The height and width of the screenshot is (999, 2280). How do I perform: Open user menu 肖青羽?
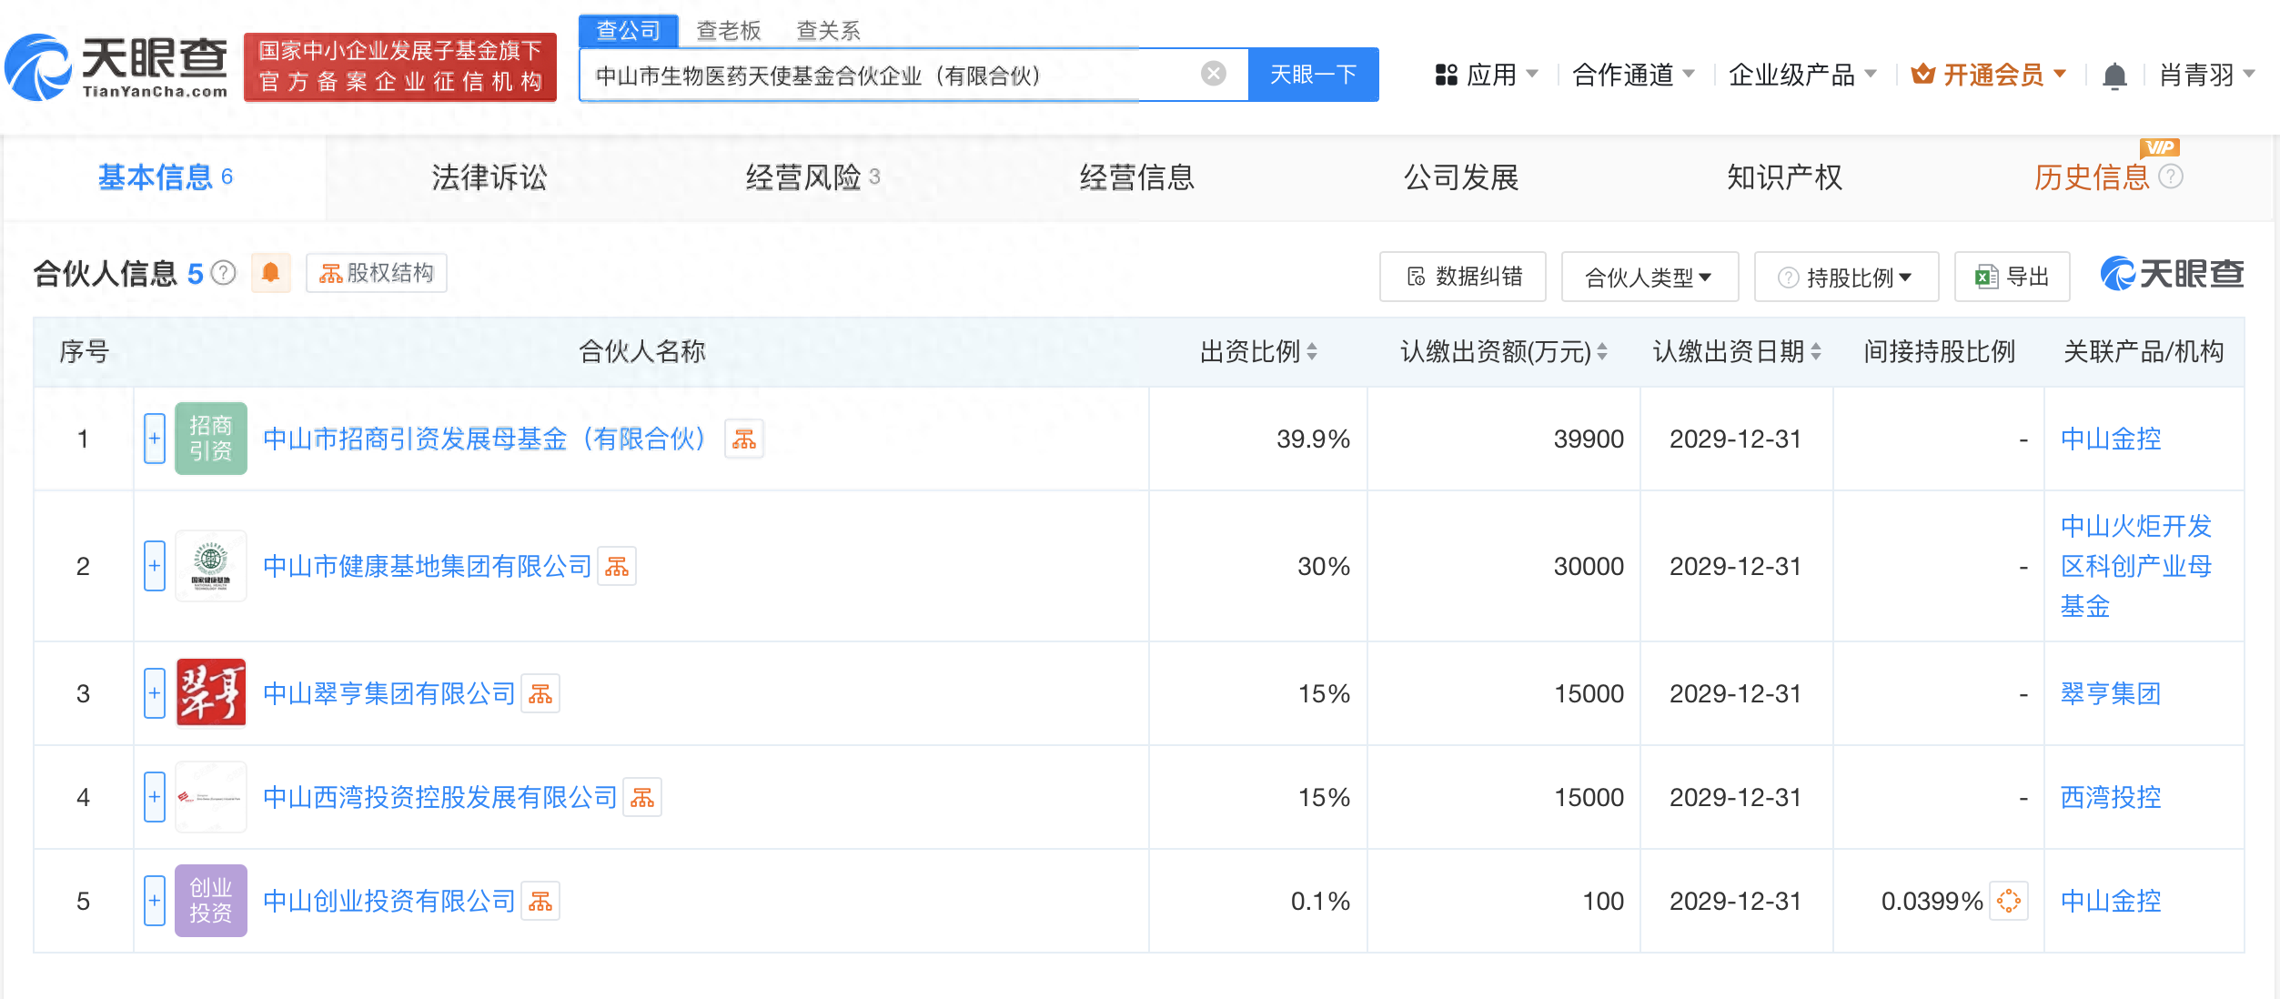click(2207, 75)
